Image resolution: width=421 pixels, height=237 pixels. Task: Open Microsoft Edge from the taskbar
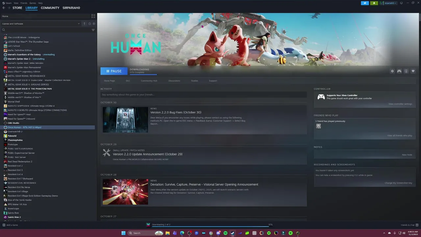[x=182, y=233]
